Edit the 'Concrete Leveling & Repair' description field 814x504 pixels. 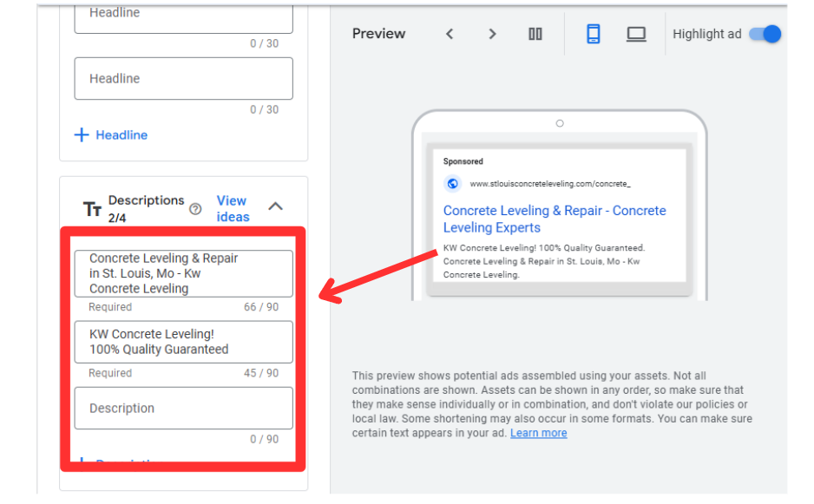184,273
